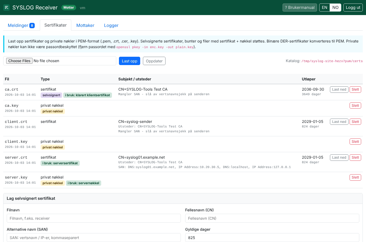Delete ca.crt with Slett
Screen dimensions: 366x242
(355, 90)
